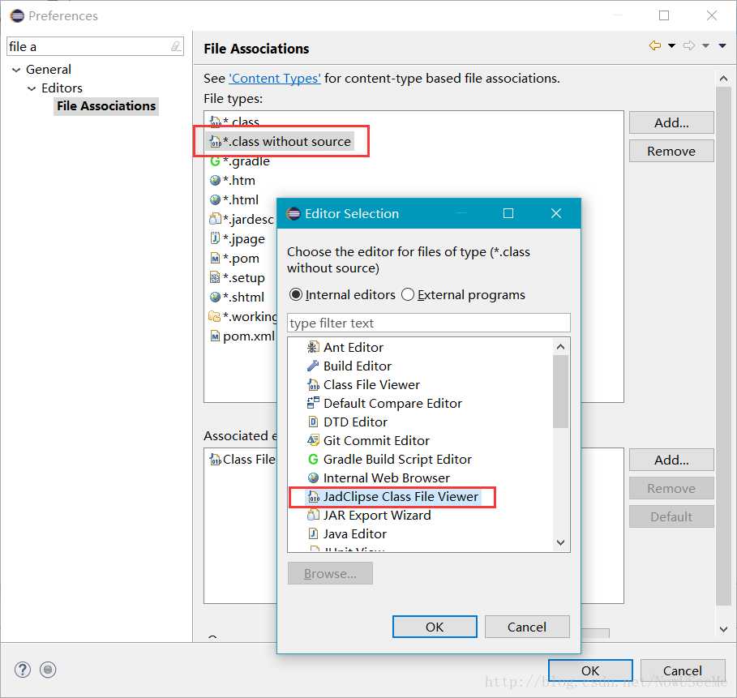Click the globe icon beside *.html
737x698 pixels.
click(x=215, y=199)
